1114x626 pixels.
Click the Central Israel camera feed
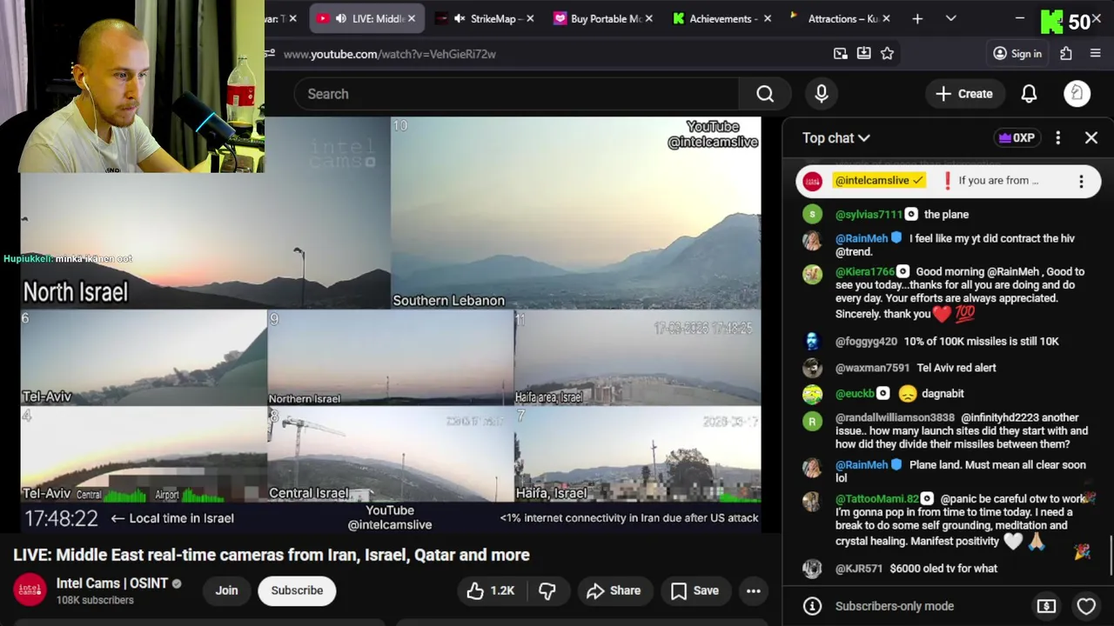[390, 455]
